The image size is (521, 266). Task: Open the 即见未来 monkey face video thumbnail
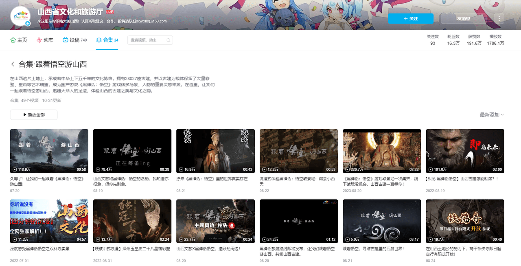(x=465, y=151)
